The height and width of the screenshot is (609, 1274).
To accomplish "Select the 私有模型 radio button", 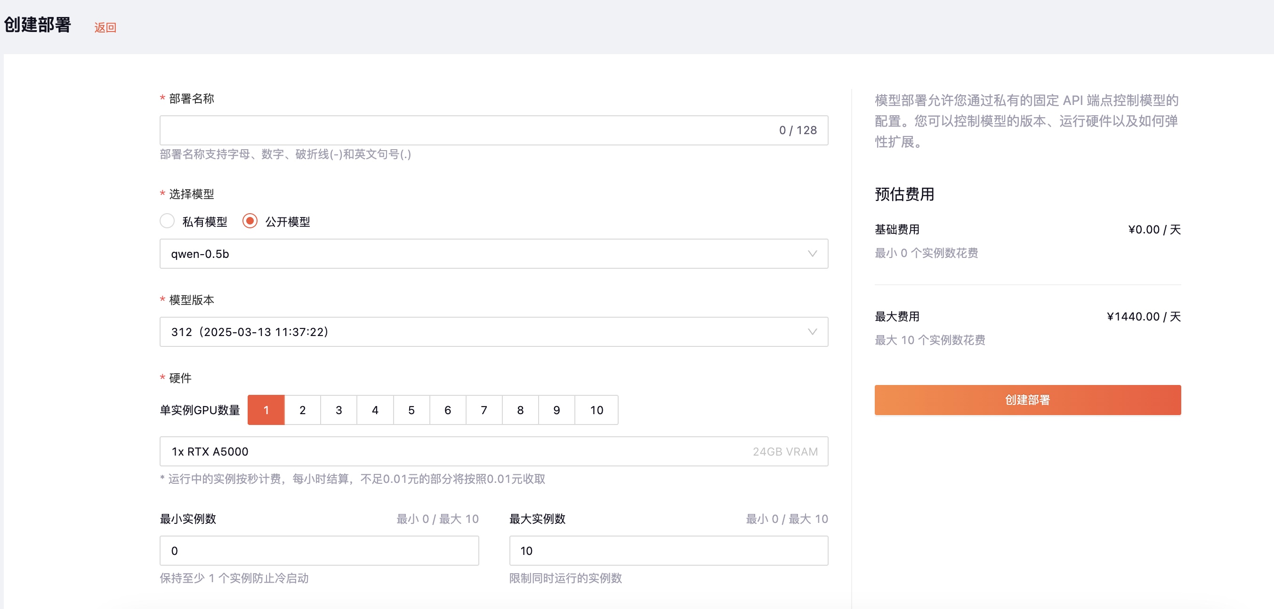I will (x=167, y=221).
